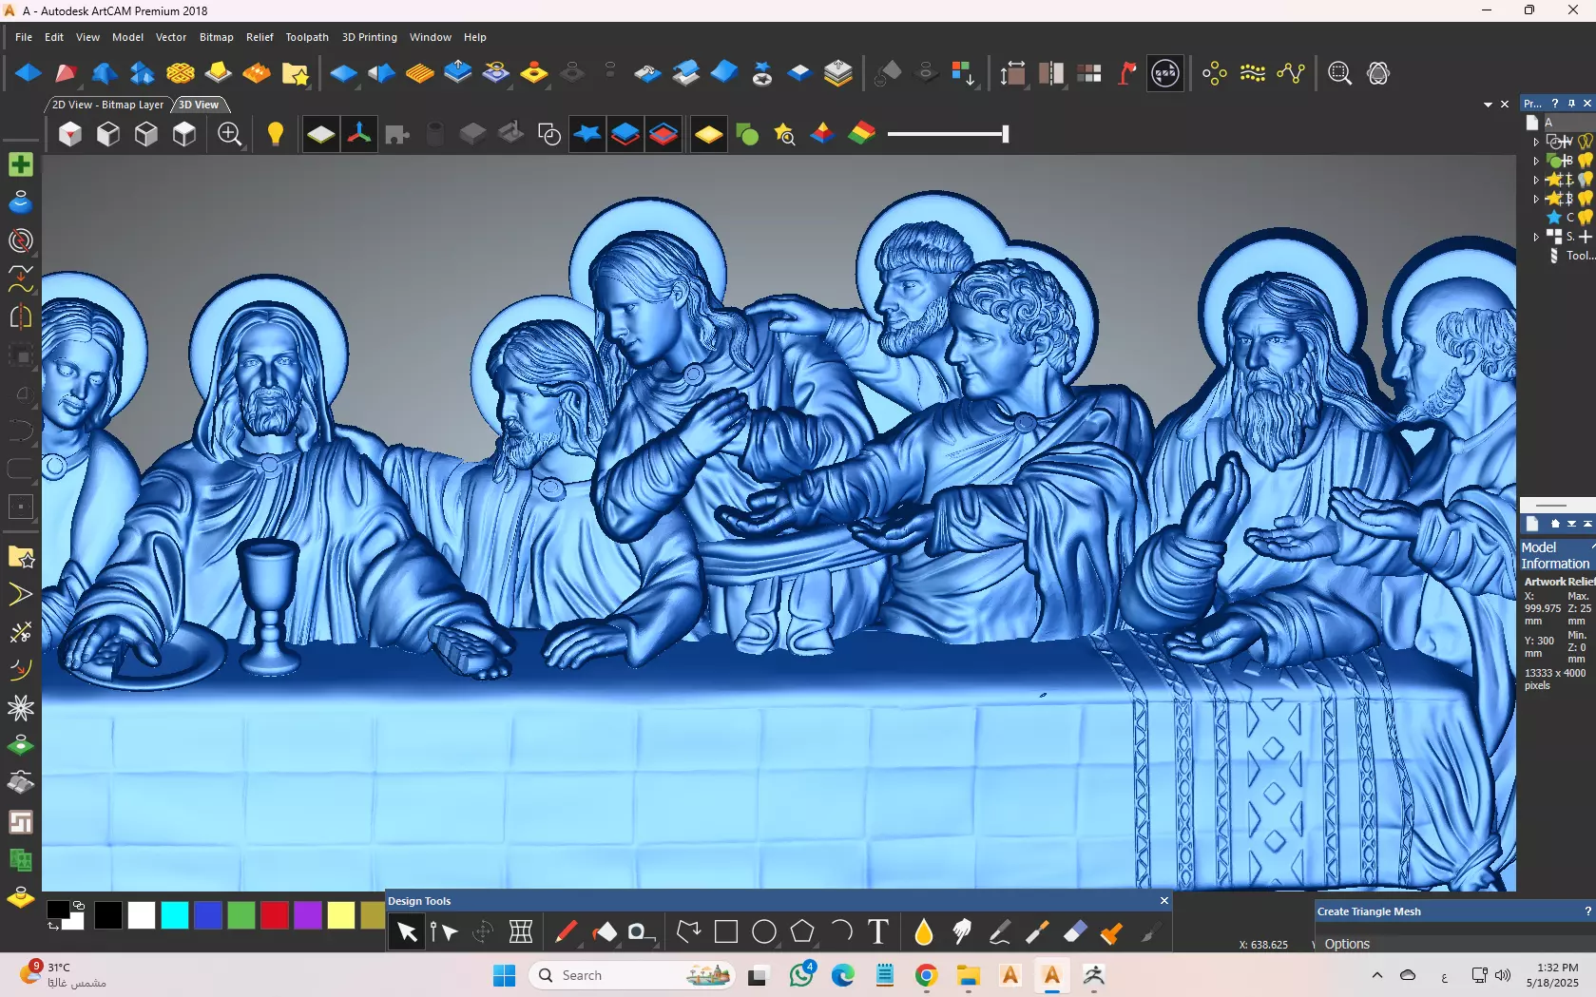Toggle Bitmaps layer visibility light bulbs
This screenshot has height=997, width=1596.
pyautogui.click(x=1586, y=161)
